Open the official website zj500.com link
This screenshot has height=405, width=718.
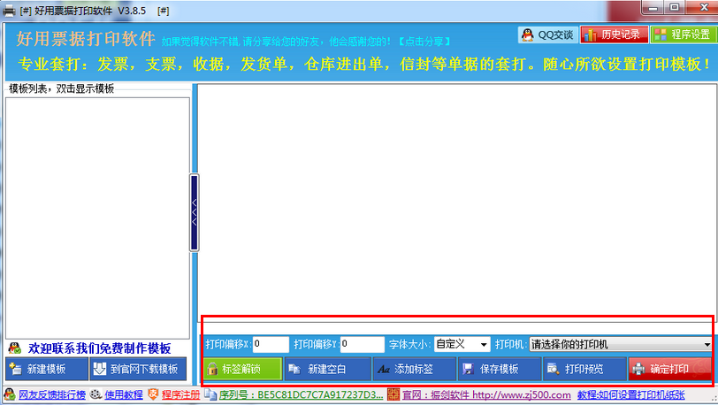(x=486, y=395)
